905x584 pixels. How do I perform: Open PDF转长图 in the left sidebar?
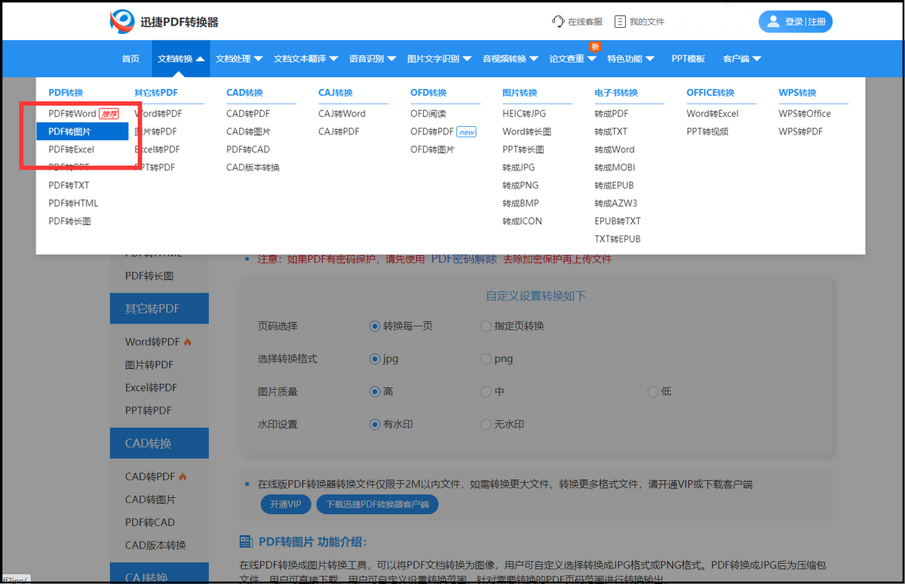(x=149, y=276)
